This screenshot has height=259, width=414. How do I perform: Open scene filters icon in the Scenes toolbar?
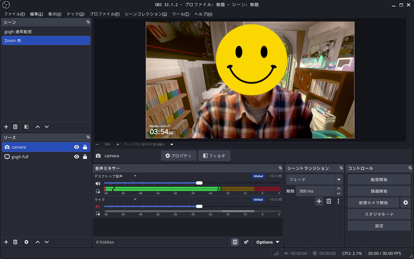(26, 127)
